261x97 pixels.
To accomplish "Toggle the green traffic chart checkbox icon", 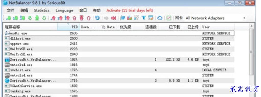I will point(169,18).
